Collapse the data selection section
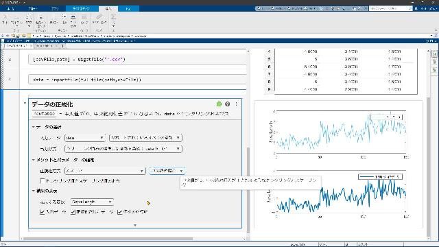This screenshot has width=439, height=247. pos(34,127)
